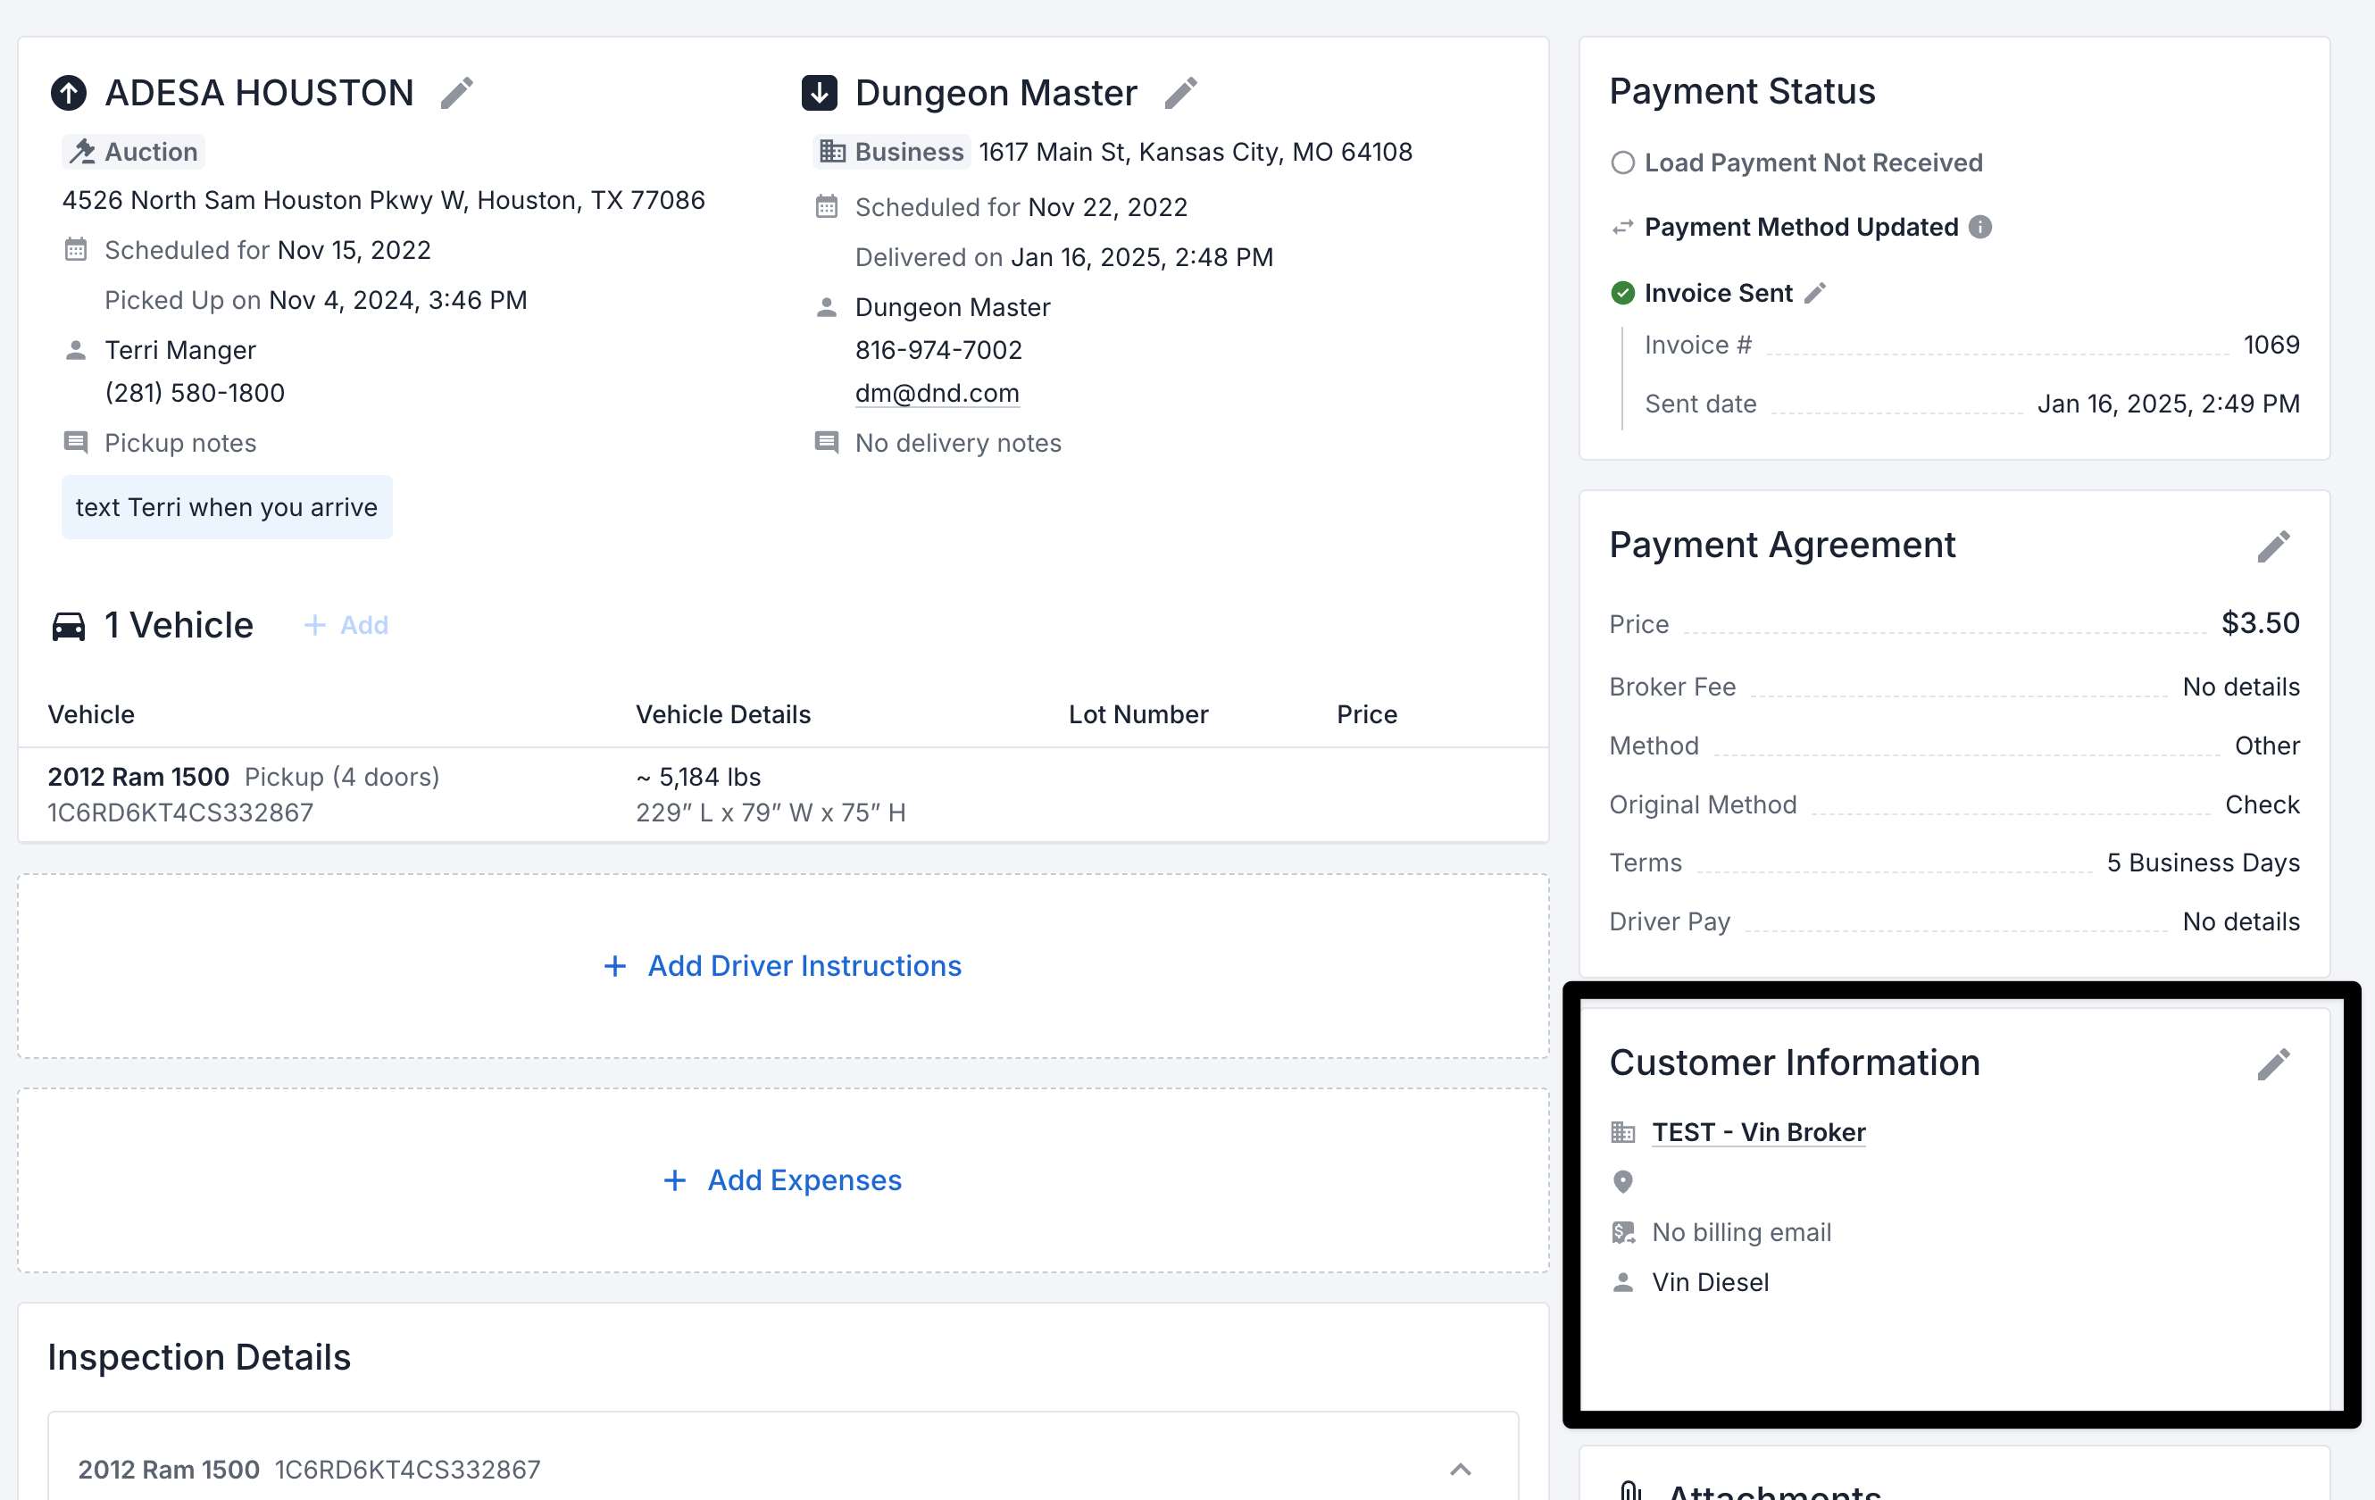
Task: Click the pickup note text Terri when you arrive
Action: (x=227, y=507)
